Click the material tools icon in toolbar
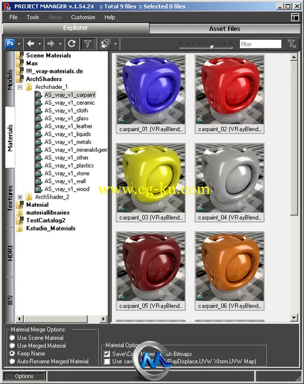 (x=106, y=44)
